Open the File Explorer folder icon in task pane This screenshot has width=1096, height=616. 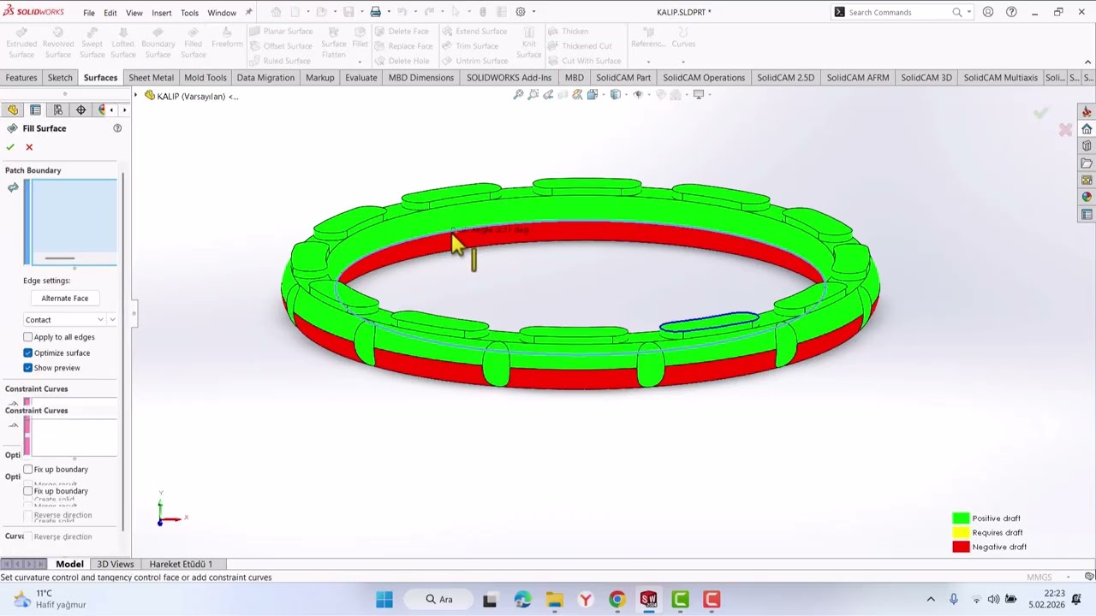click(1087, 163)
